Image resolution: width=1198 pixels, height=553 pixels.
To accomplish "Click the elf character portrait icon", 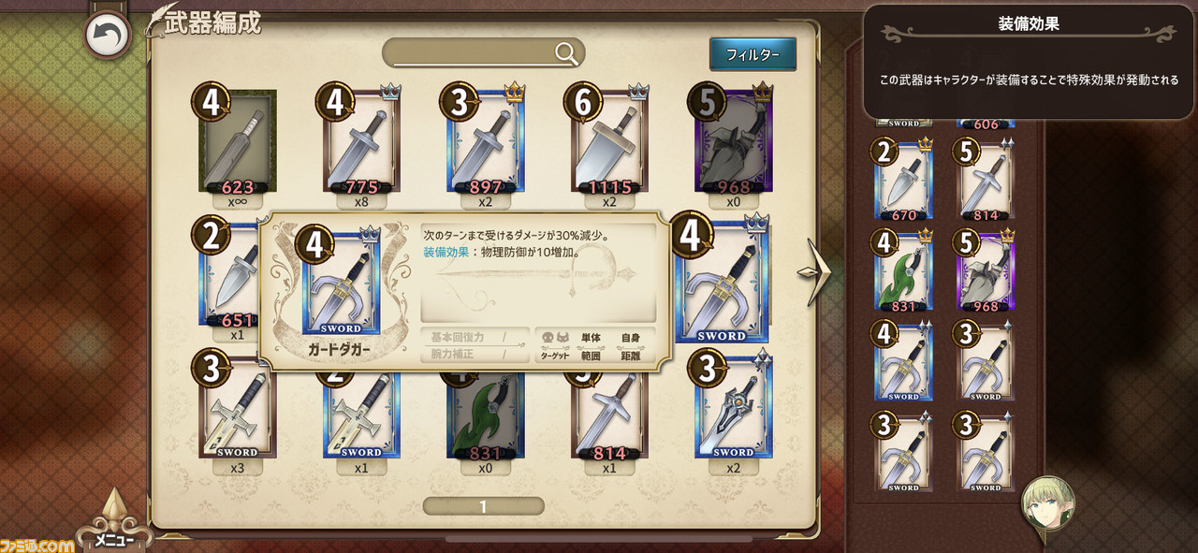I will click(1047, 502).
